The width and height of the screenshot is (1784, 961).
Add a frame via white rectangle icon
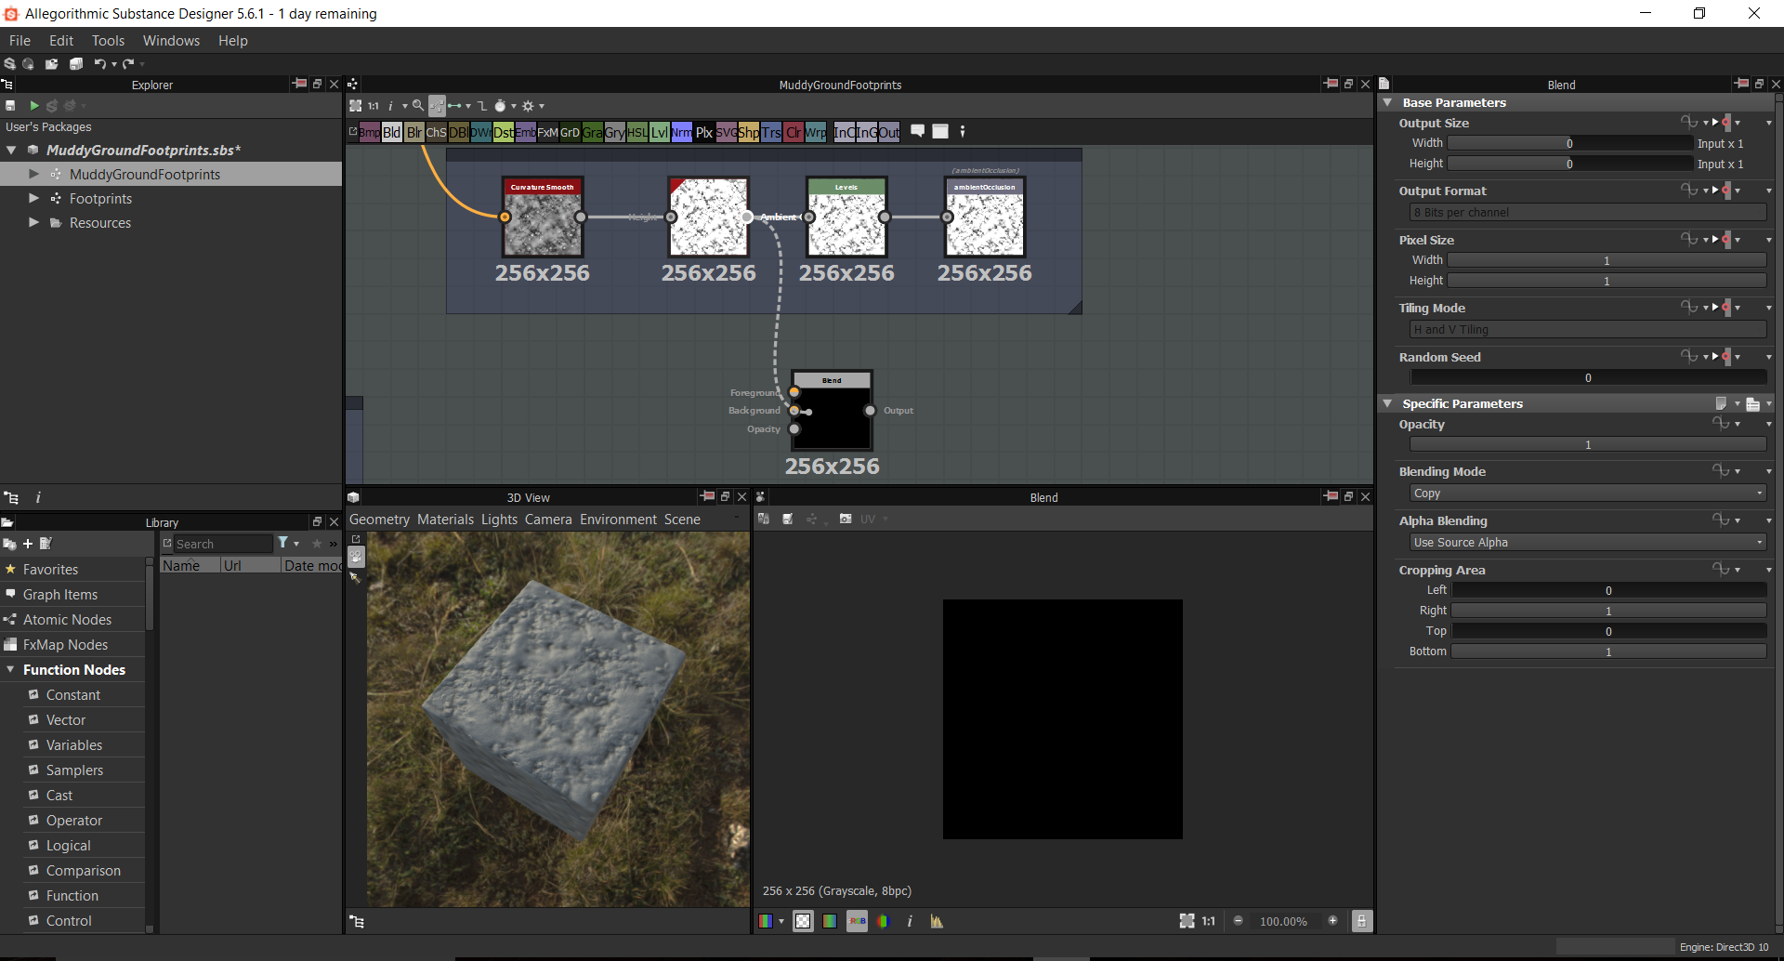(x=940, y=131)
